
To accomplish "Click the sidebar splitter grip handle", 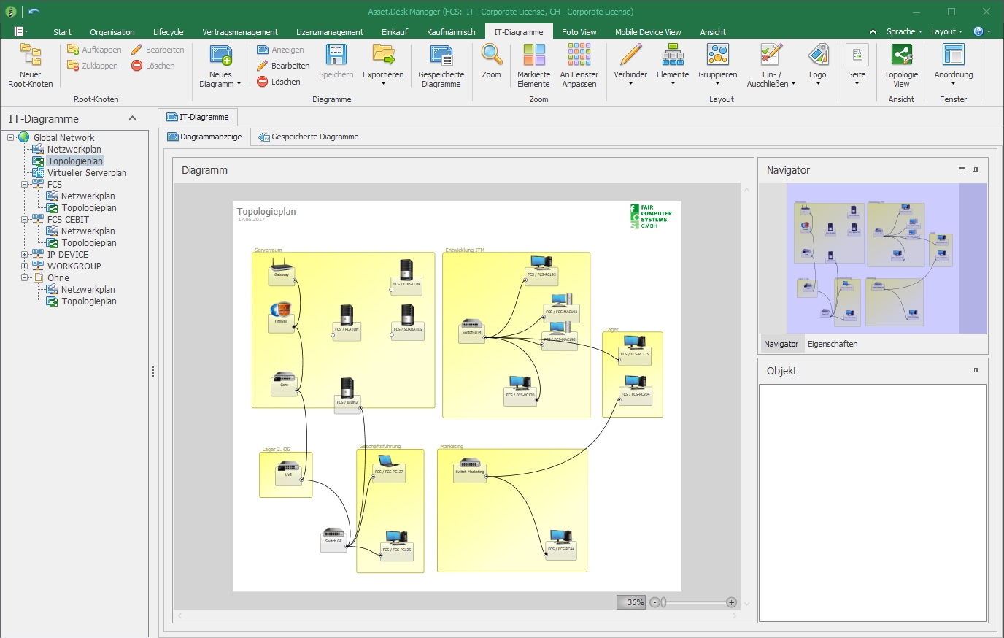I will click(x=153, y=372).
